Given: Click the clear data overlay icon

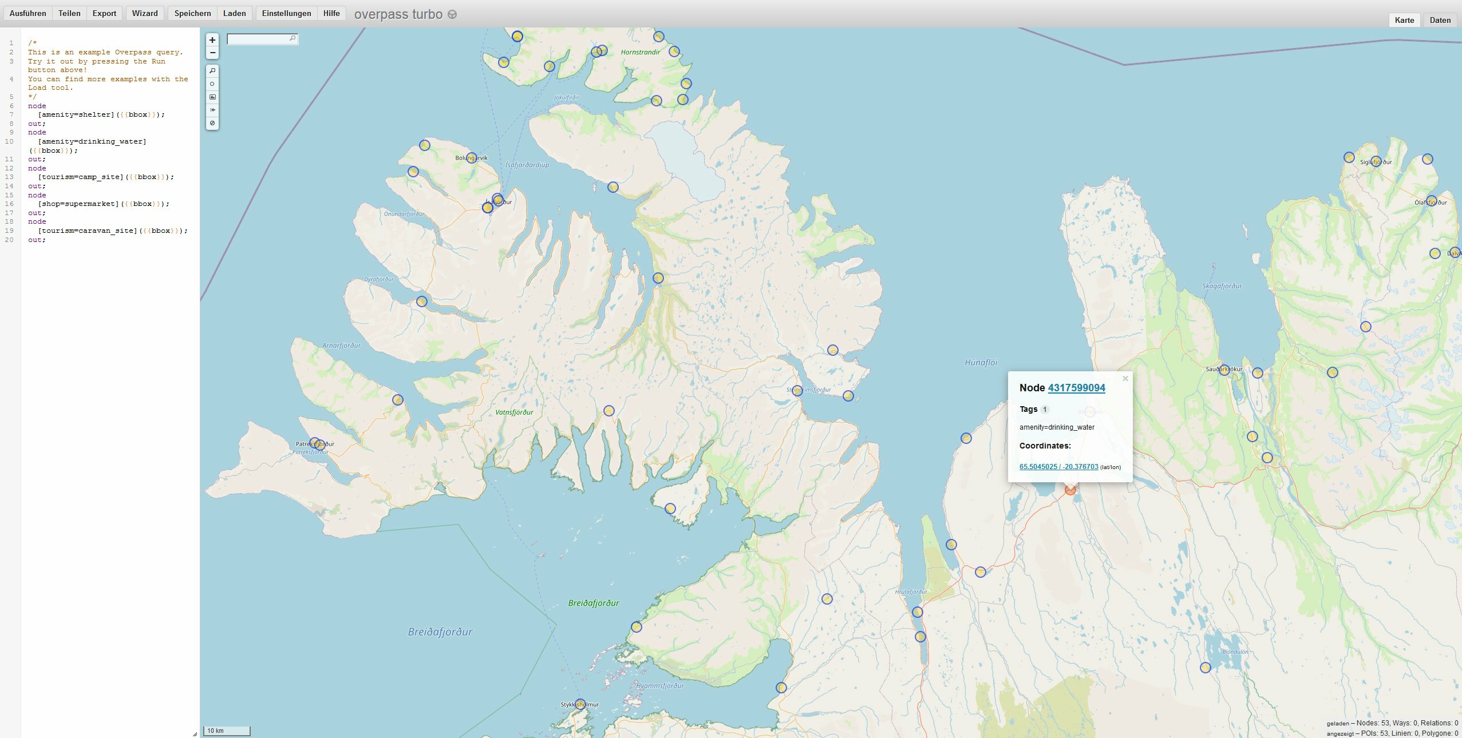Looking at the screenshot, I should coord(212,123).
